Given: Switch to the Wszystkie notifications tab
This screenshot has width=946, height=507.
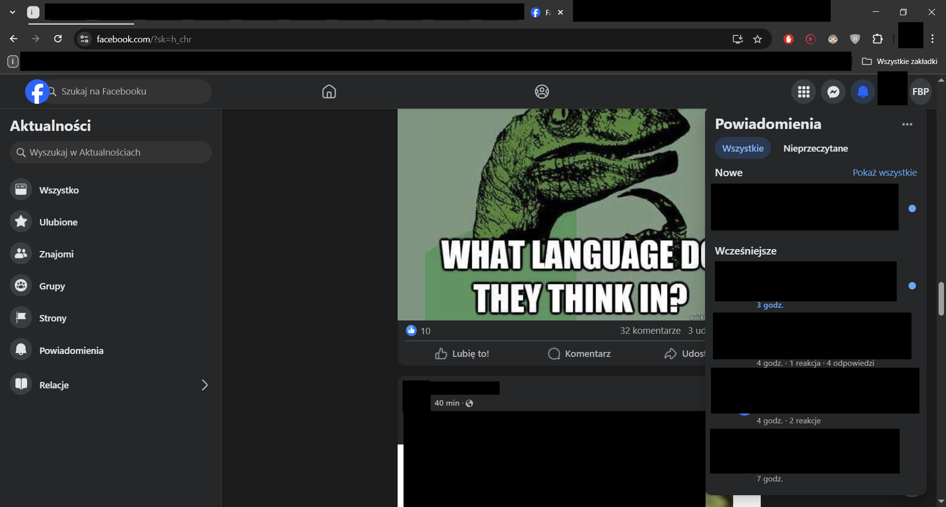Looking at the screenshot, I should 743,148.
